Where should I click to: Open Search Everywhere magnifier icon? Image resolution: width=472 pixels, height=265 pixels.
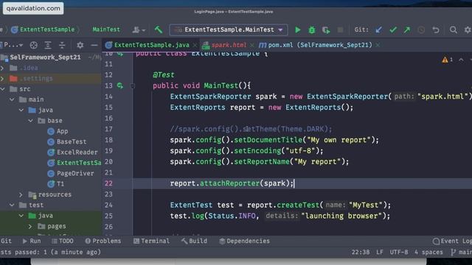(x=453, y=29)
